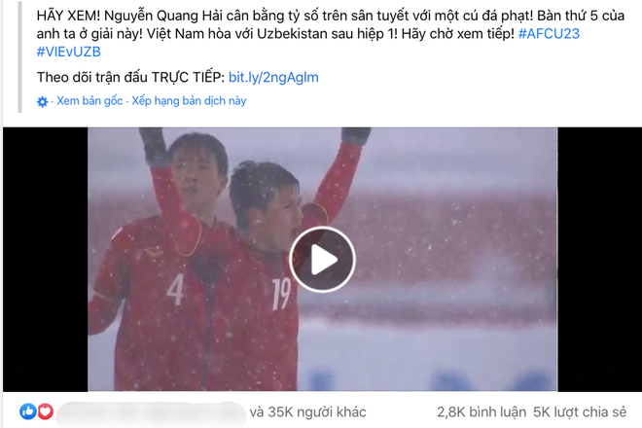This screenshot has width=642, height=428.
Task: Click the 'Theo dõi trận đấu TRỰC TIẾP' text
Action: [130, 77]
